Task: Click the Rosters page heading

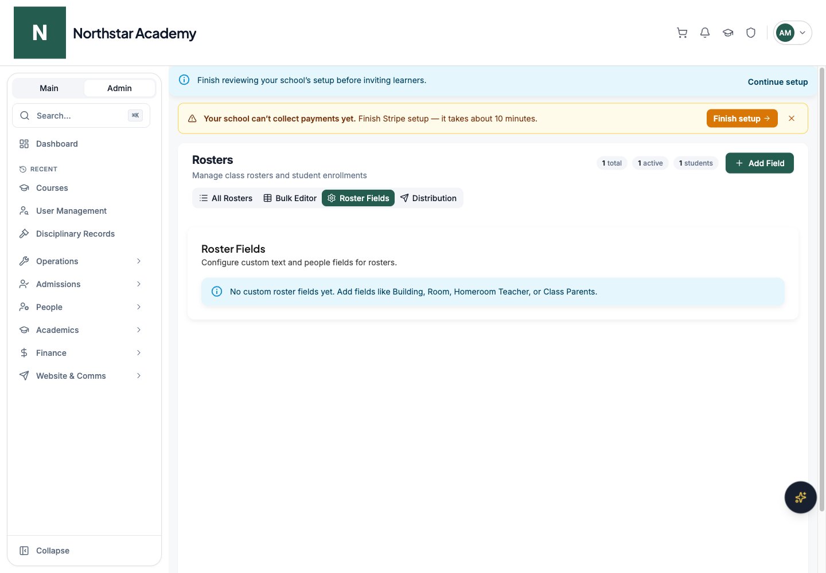Action: [x=213, y=160]
